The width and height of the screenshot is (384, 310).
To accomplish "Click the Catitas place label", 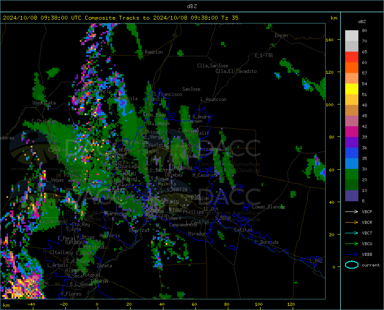I will point(244,230).
